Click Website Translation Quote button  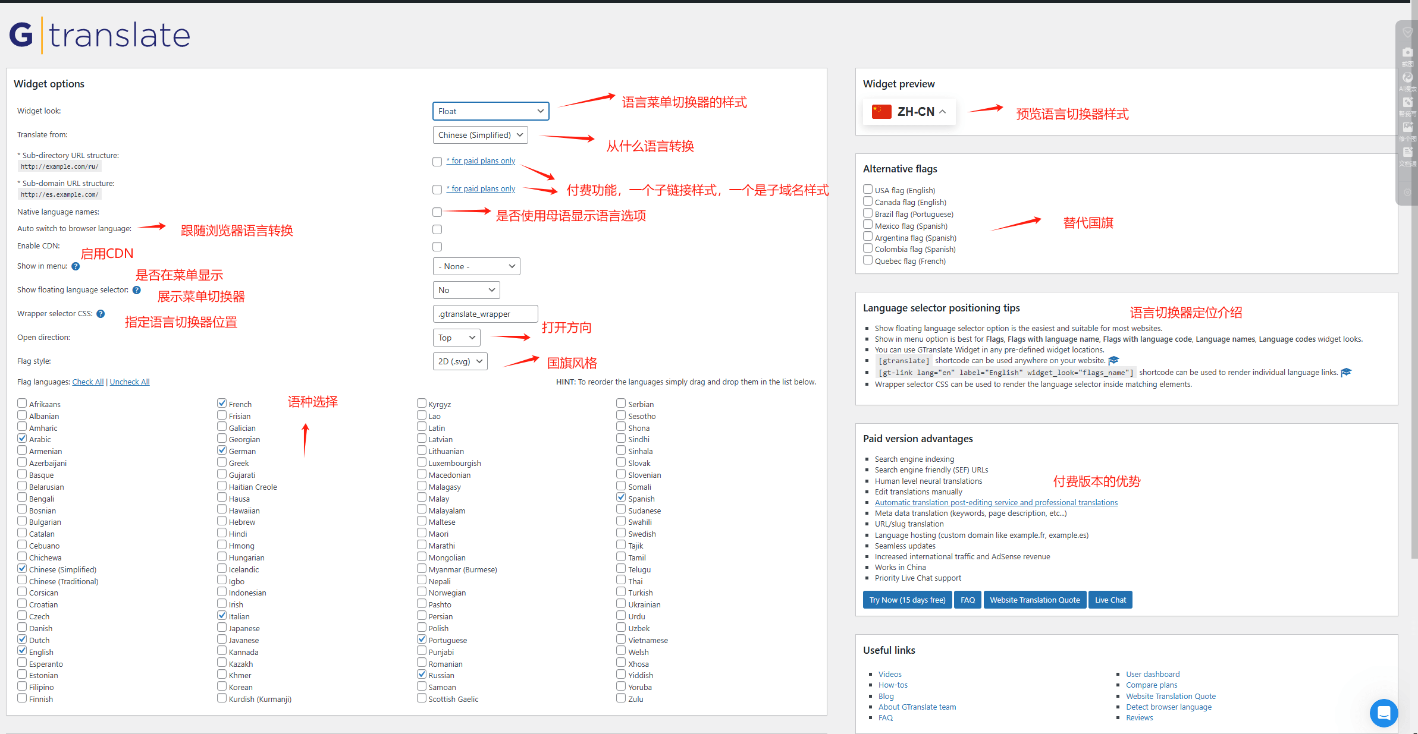[1035, 600]
